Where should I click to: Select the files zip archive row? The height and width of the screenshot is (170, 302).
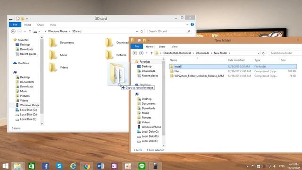[233, 71]
